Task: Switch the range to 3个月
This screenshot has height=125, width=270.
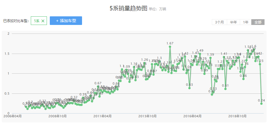Action: pos(219,22)
